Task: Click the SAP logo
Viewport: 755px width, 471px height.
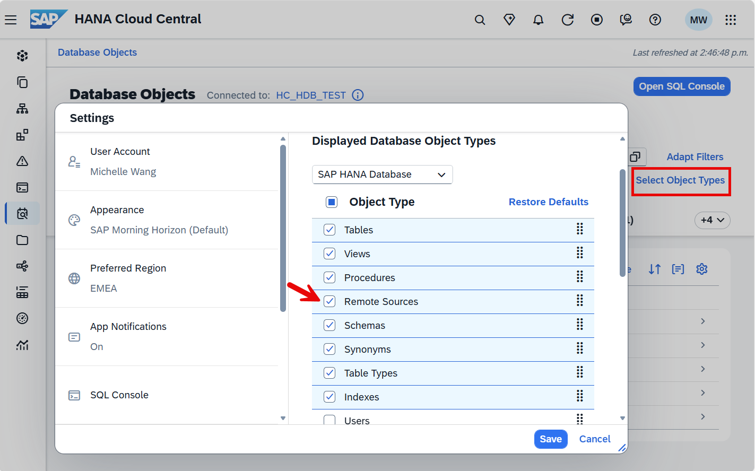Action: pos(48,19)
